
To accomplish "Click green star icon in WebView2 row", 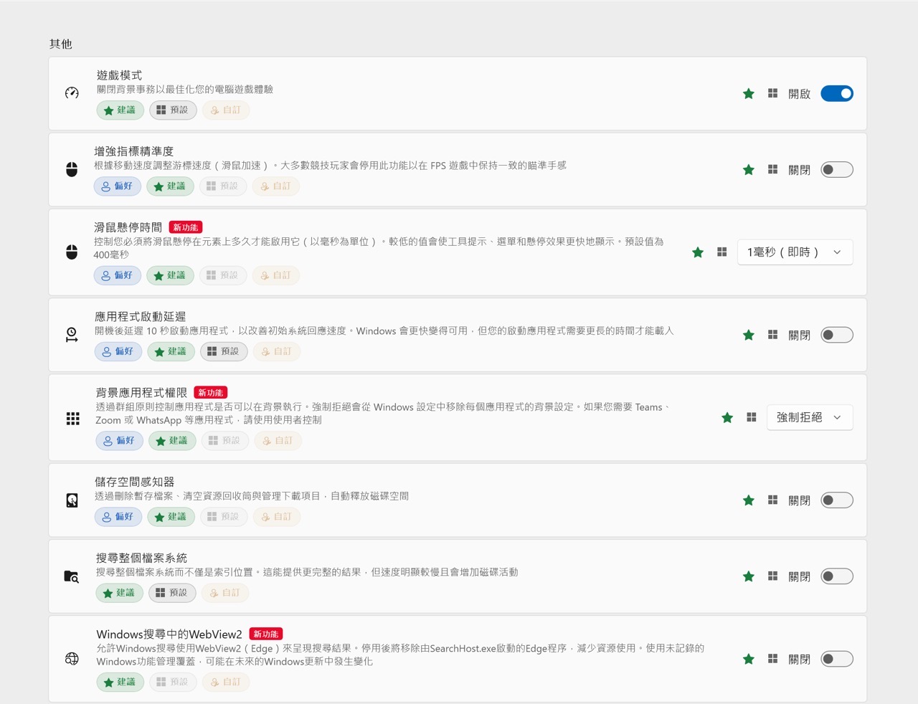I will coord(749,659).
